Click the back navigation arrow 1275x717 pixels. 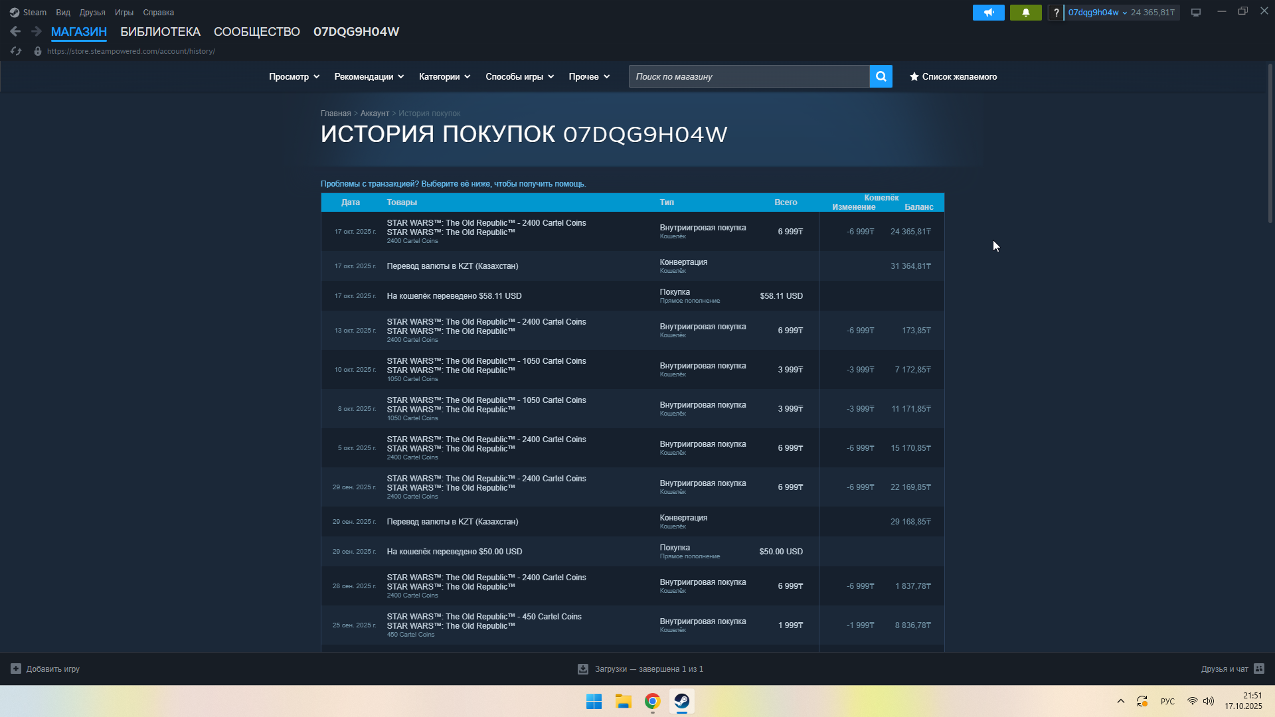click(15, 31)
